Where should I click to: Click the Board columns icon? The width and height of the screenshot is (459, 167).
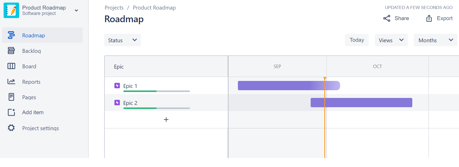pos(11,66)
